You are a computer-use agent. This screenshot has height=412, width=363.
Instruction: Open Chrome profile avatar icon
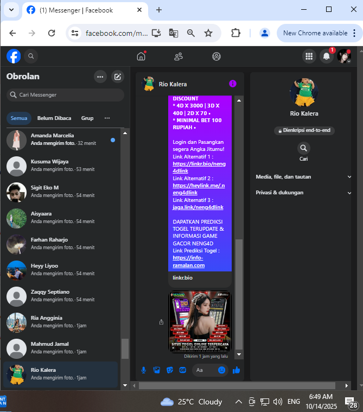[x=265, y=33]
